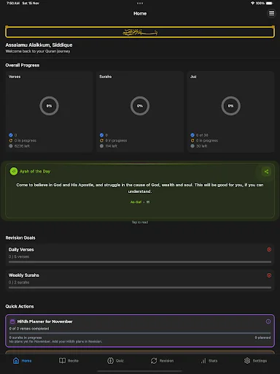Screen dimensions: 280x374
Task: Tap the Bismillah calligraphy banner
Action: [x=140, y=32]
